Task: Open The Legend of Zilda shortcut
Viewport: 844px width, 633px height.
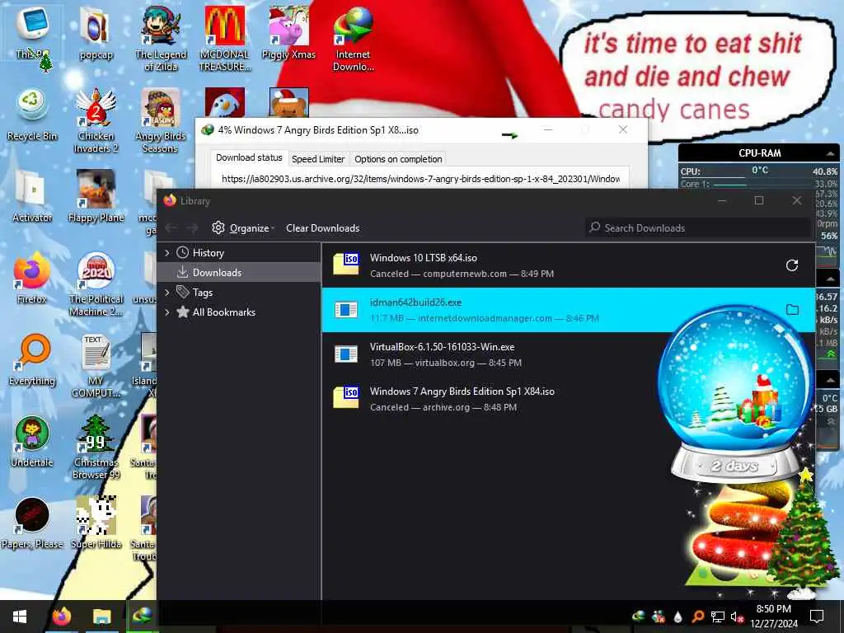Action: pyautogui.click(x=161, y=38)
